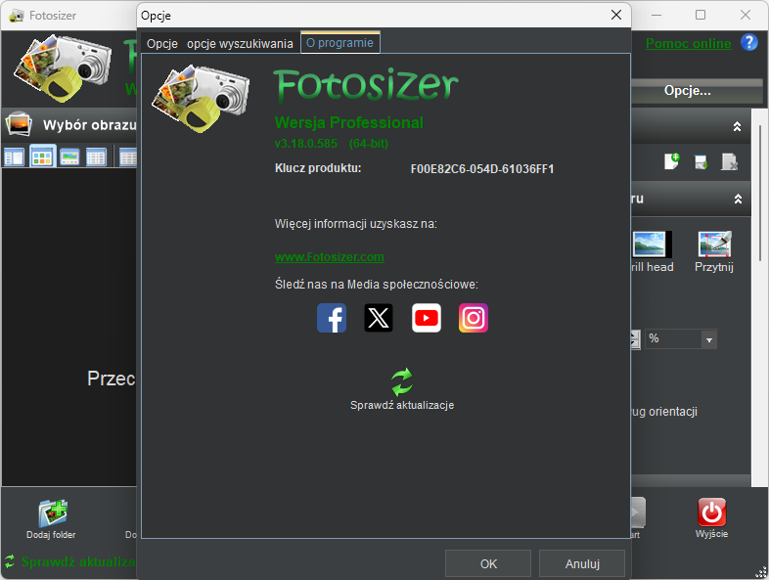This screenshot has height=580, width=769.
Task: Switch to first side-panel view layout icon
Action: 14,157
